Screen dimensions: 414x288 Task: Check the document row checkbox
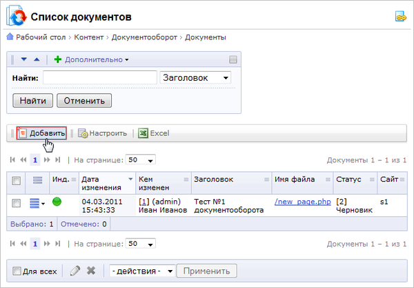point(17,202)
